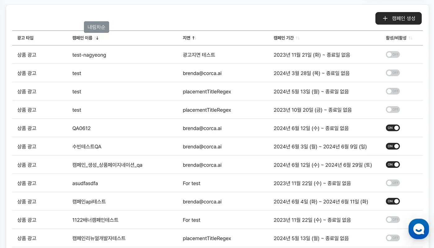Enable the 캠페인리뉴얼개발자테스트 toggle

[x=393, y=238]
